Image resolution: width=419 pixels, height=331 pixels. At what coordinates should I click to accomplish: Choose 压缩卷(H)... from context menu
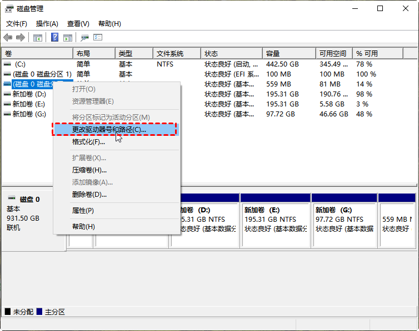(89, 170)
